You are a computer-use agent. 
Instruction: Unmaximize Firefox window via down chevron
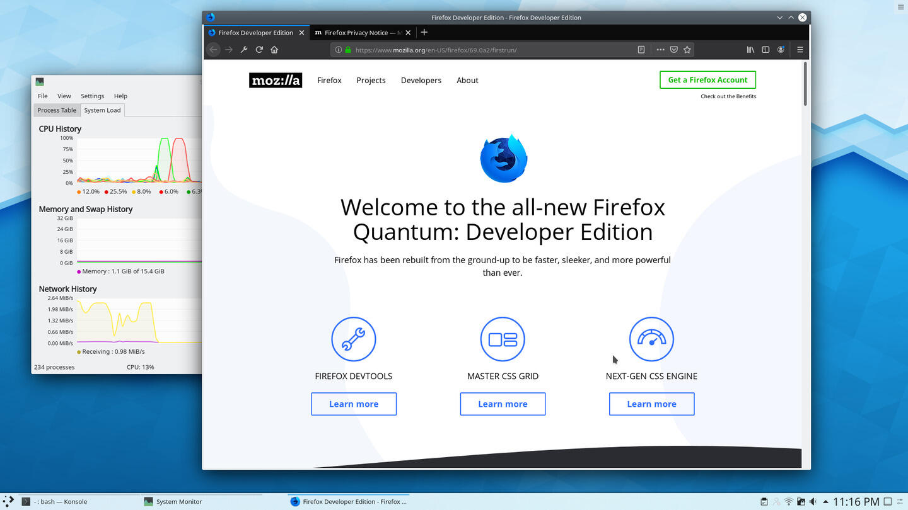tap(780, 18)
